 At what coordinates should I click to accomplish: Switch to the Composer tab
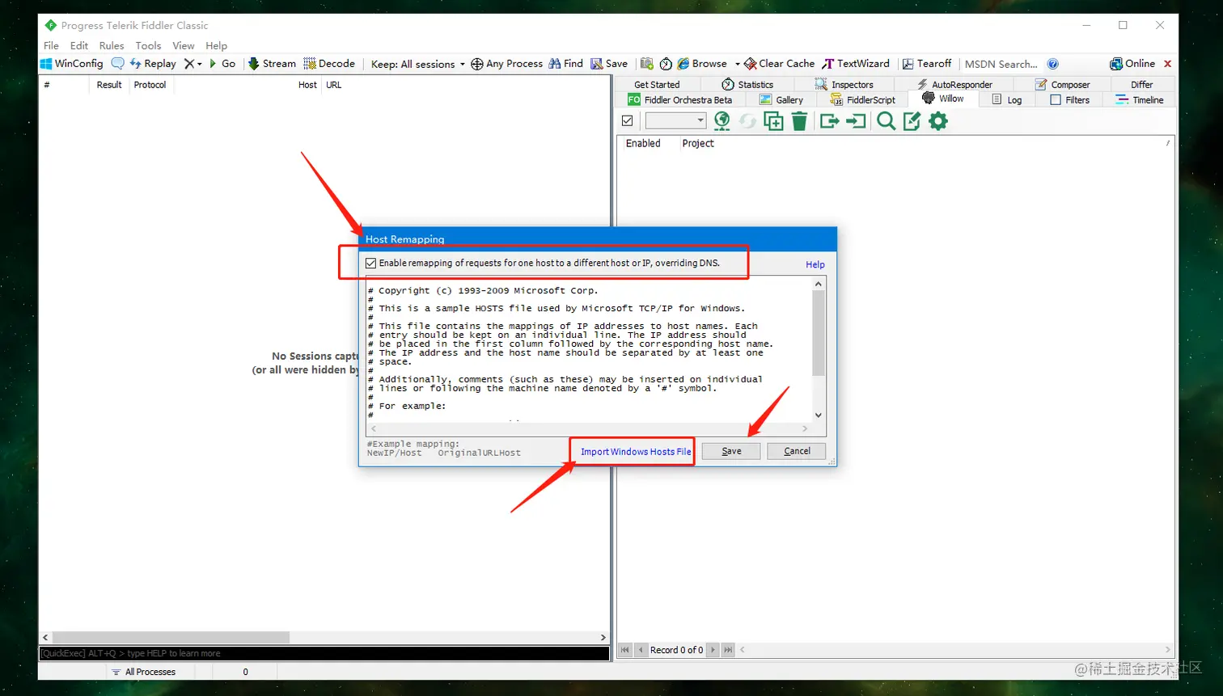(1062, 84)
